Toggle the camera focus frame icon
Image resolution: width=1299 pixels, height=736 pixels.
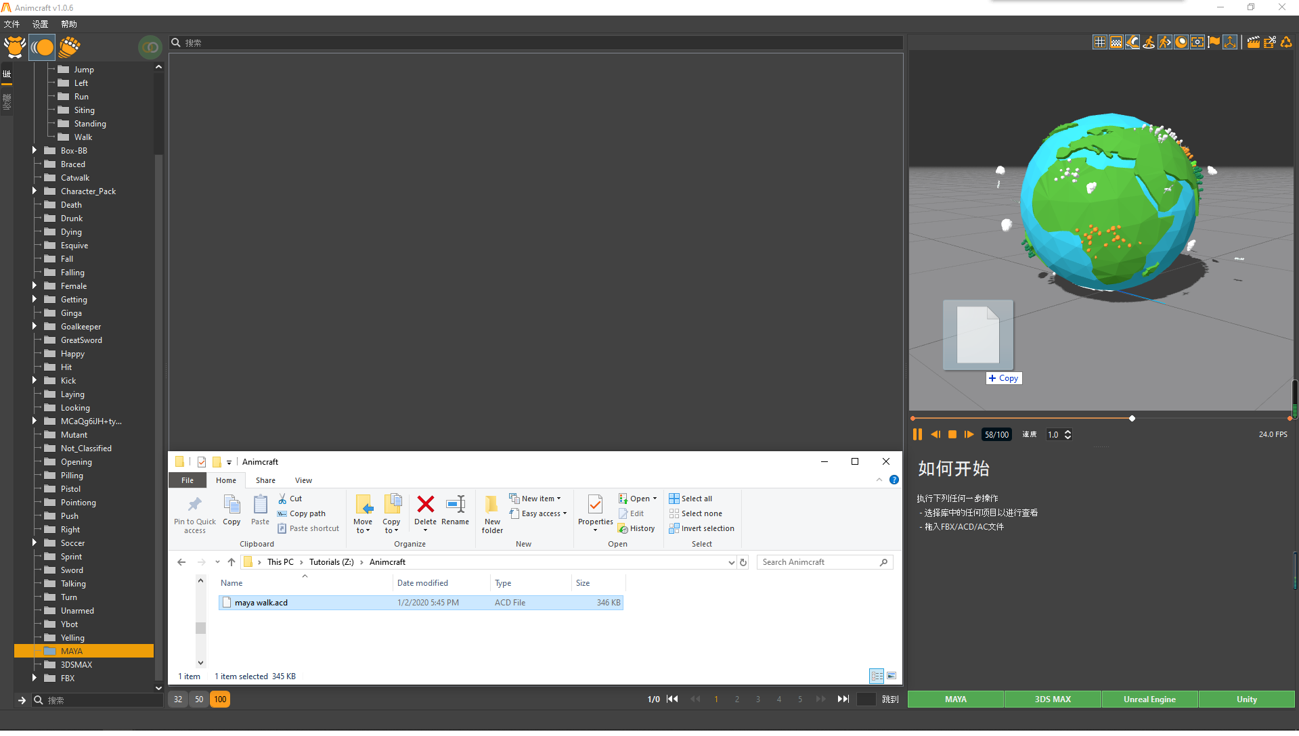[x=1197, y=43]
